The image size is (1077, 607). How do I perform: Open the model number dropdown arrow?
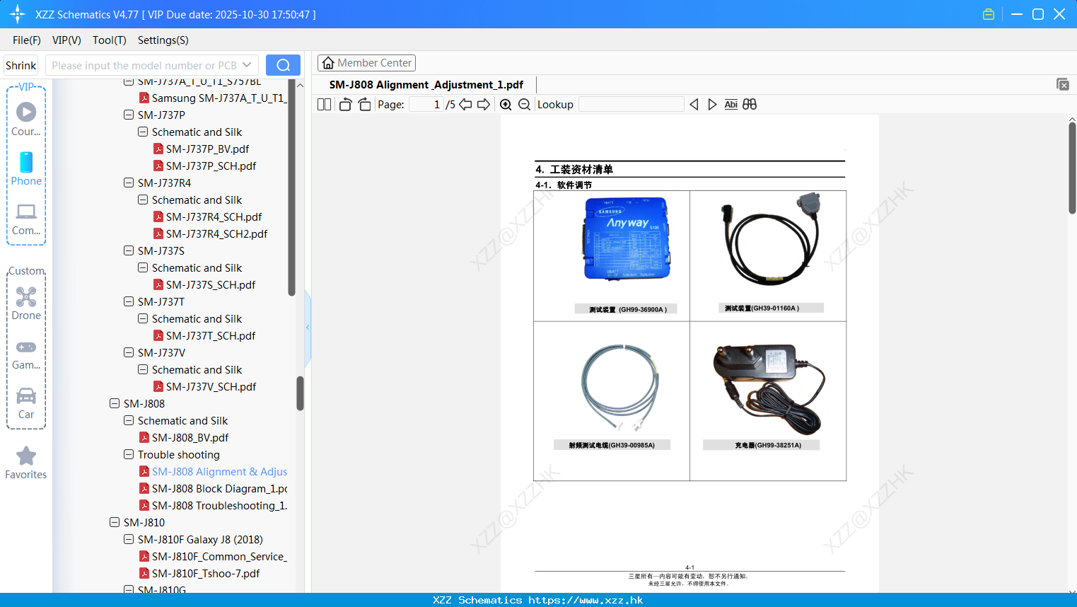point(247,65)
